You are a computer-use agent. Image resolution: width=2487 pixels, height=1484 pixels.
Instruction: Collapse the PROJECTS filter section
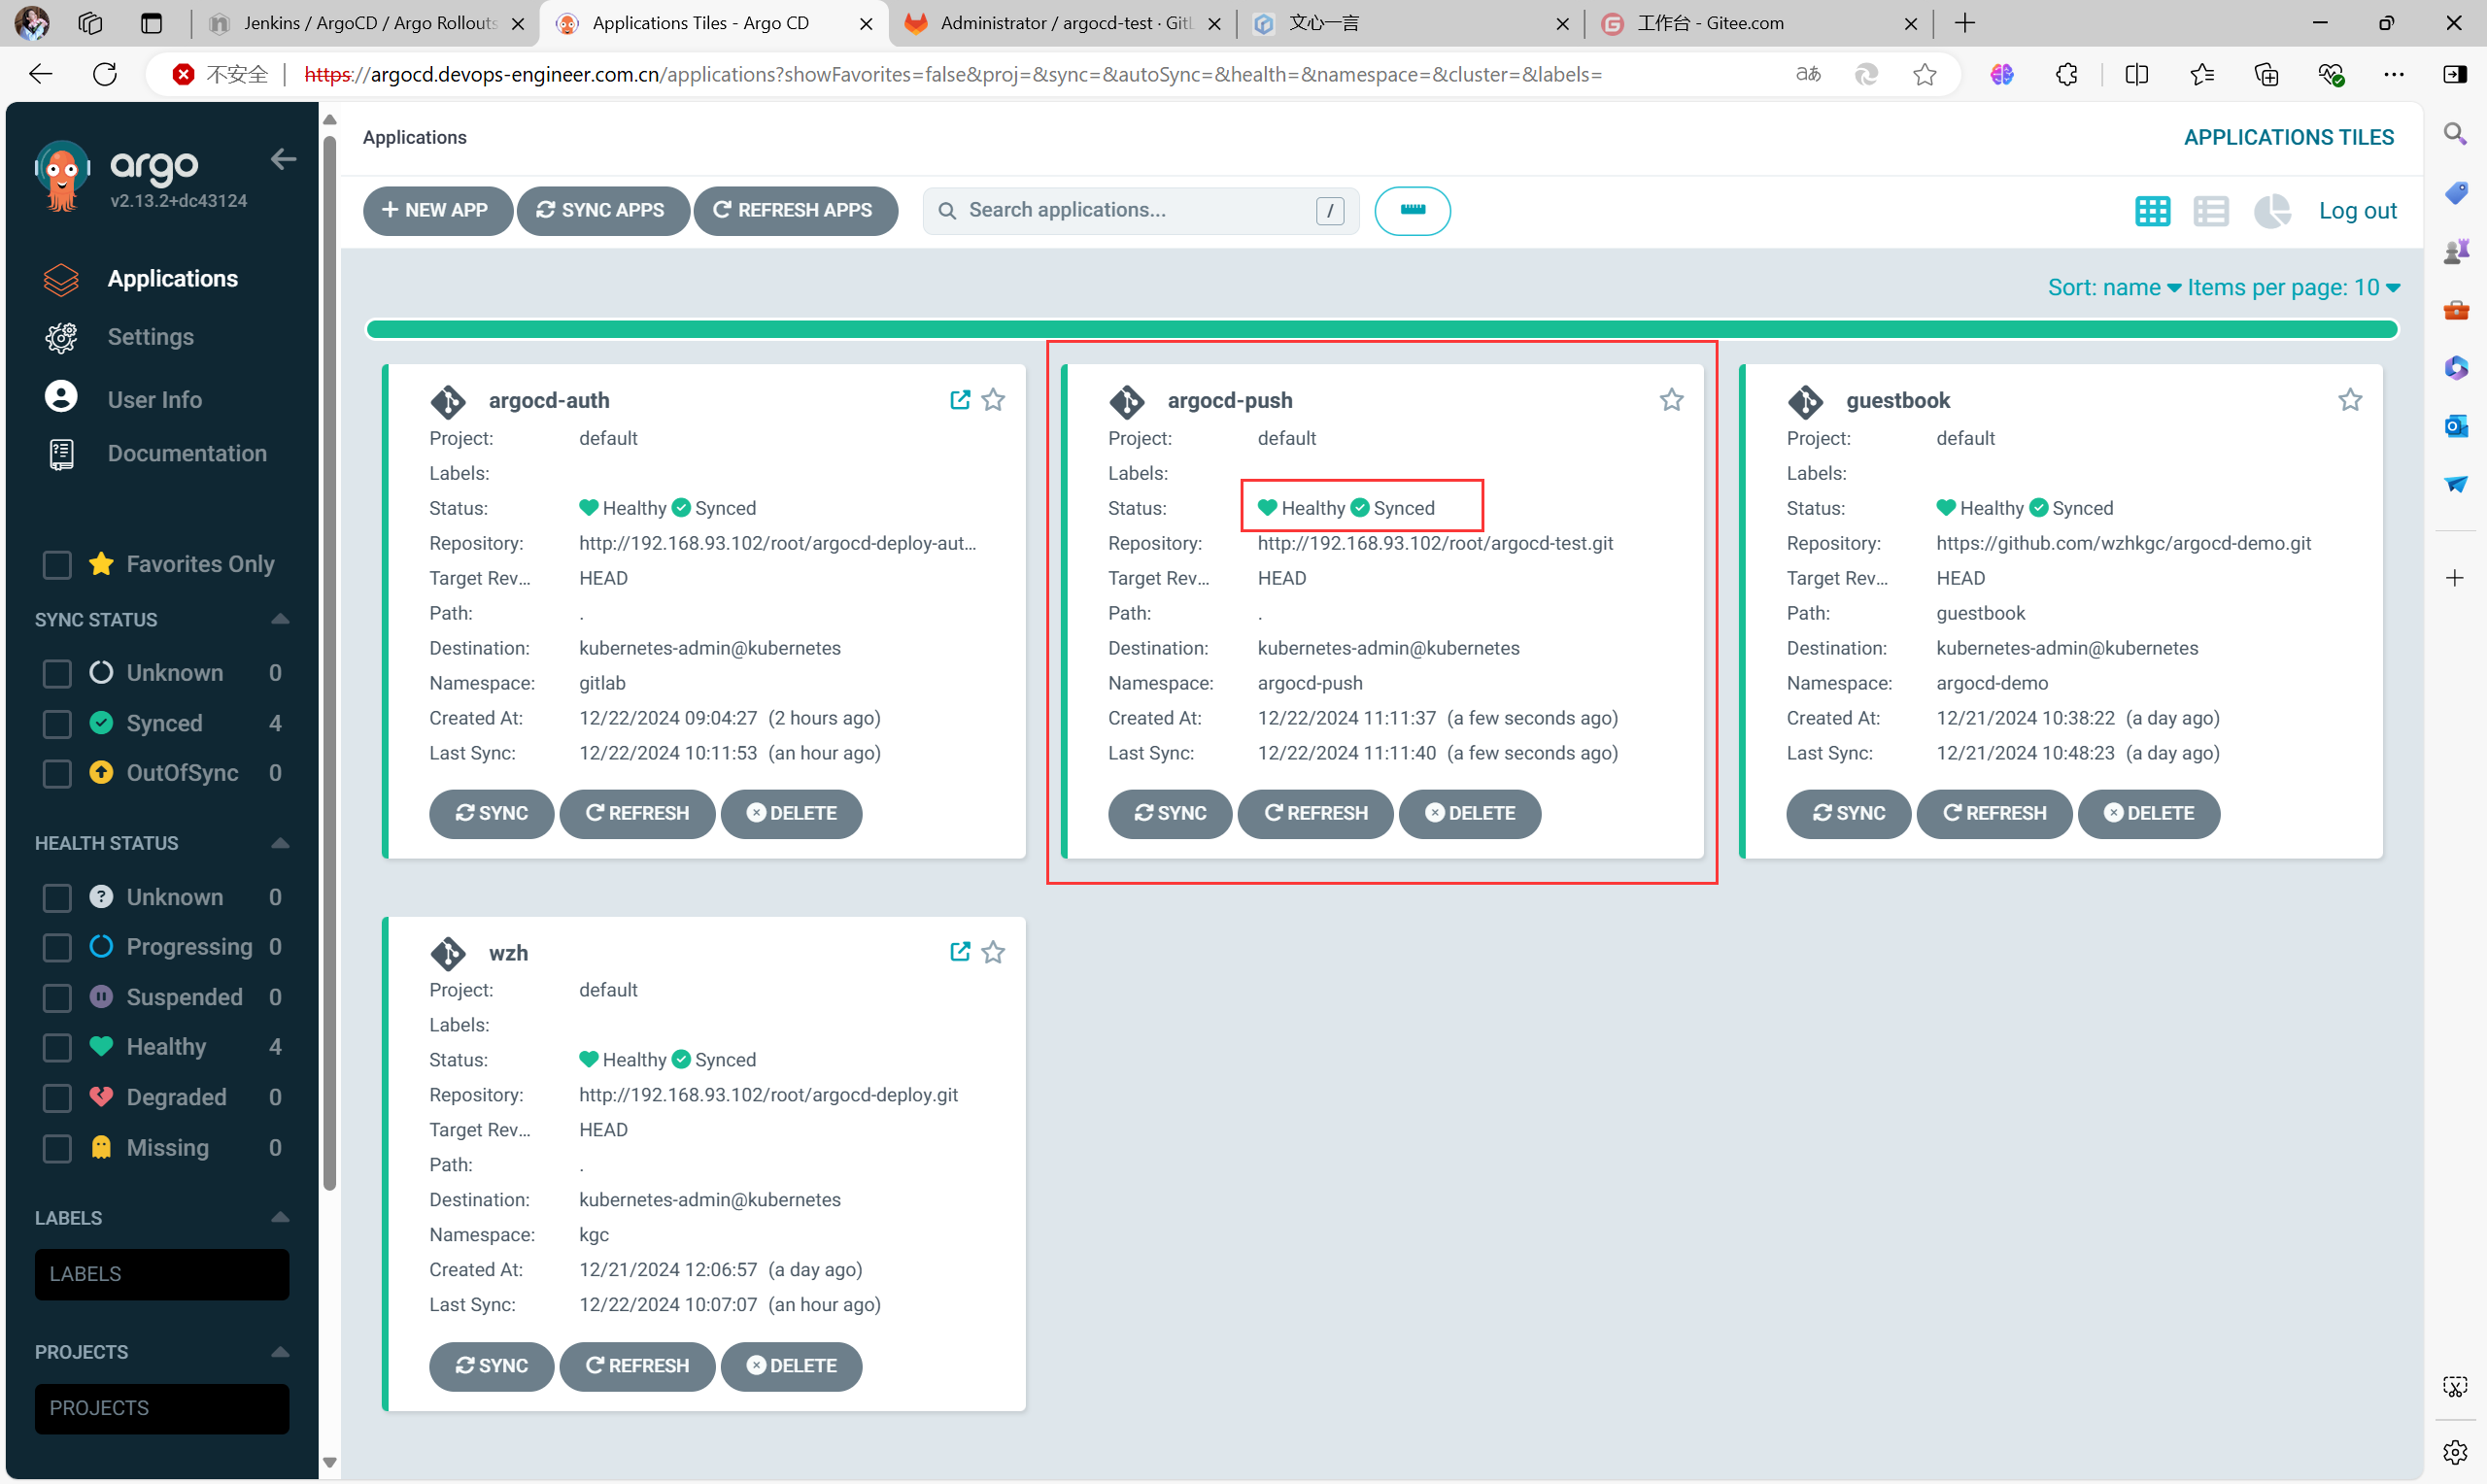point(280,1352)
